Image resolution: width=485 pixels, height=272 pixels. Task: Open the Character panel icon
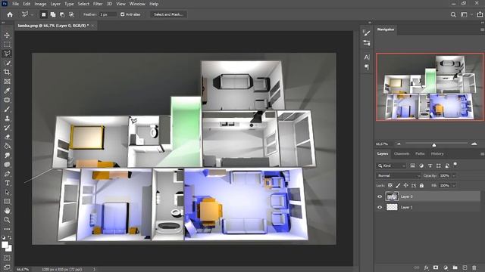[x=367, y=57]
